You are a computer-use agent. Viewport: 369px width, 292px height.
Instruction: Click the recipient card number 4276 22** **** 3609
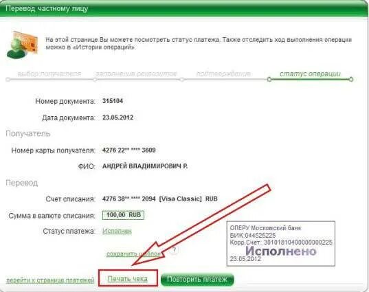[128, 150]
